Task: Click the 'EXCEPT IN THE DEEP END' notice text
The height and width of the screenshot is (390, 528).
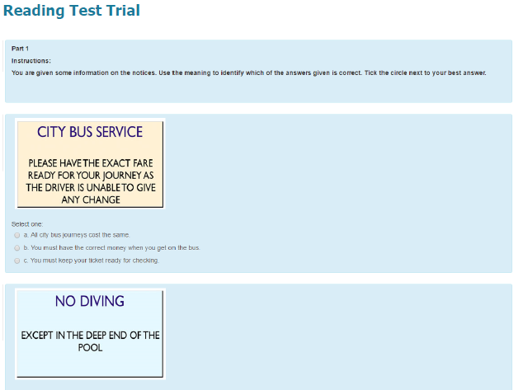Action: click(90, 341)
